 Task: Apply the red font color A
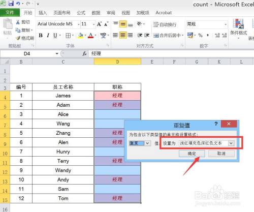[91, 35]
